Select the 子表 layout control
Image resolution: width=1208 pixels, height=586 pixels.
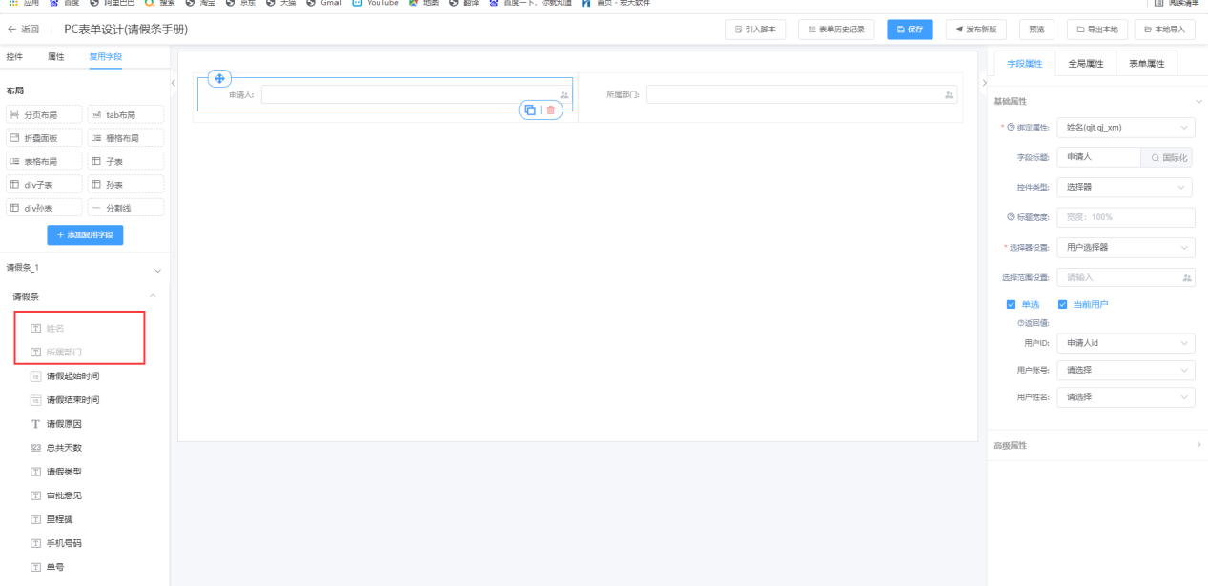pyautogui.click(x=126, y=161)
